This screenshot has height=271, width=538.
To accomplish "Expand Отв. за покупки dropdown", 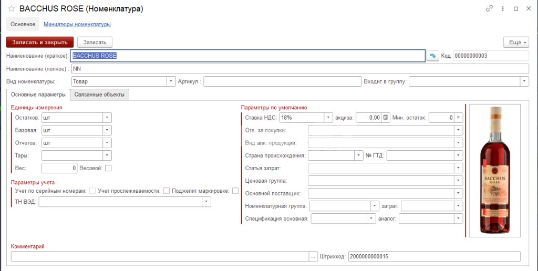I will click(x=458, y=130).
